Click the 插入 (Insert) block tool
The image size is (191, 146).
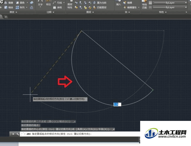pos(118,4)
